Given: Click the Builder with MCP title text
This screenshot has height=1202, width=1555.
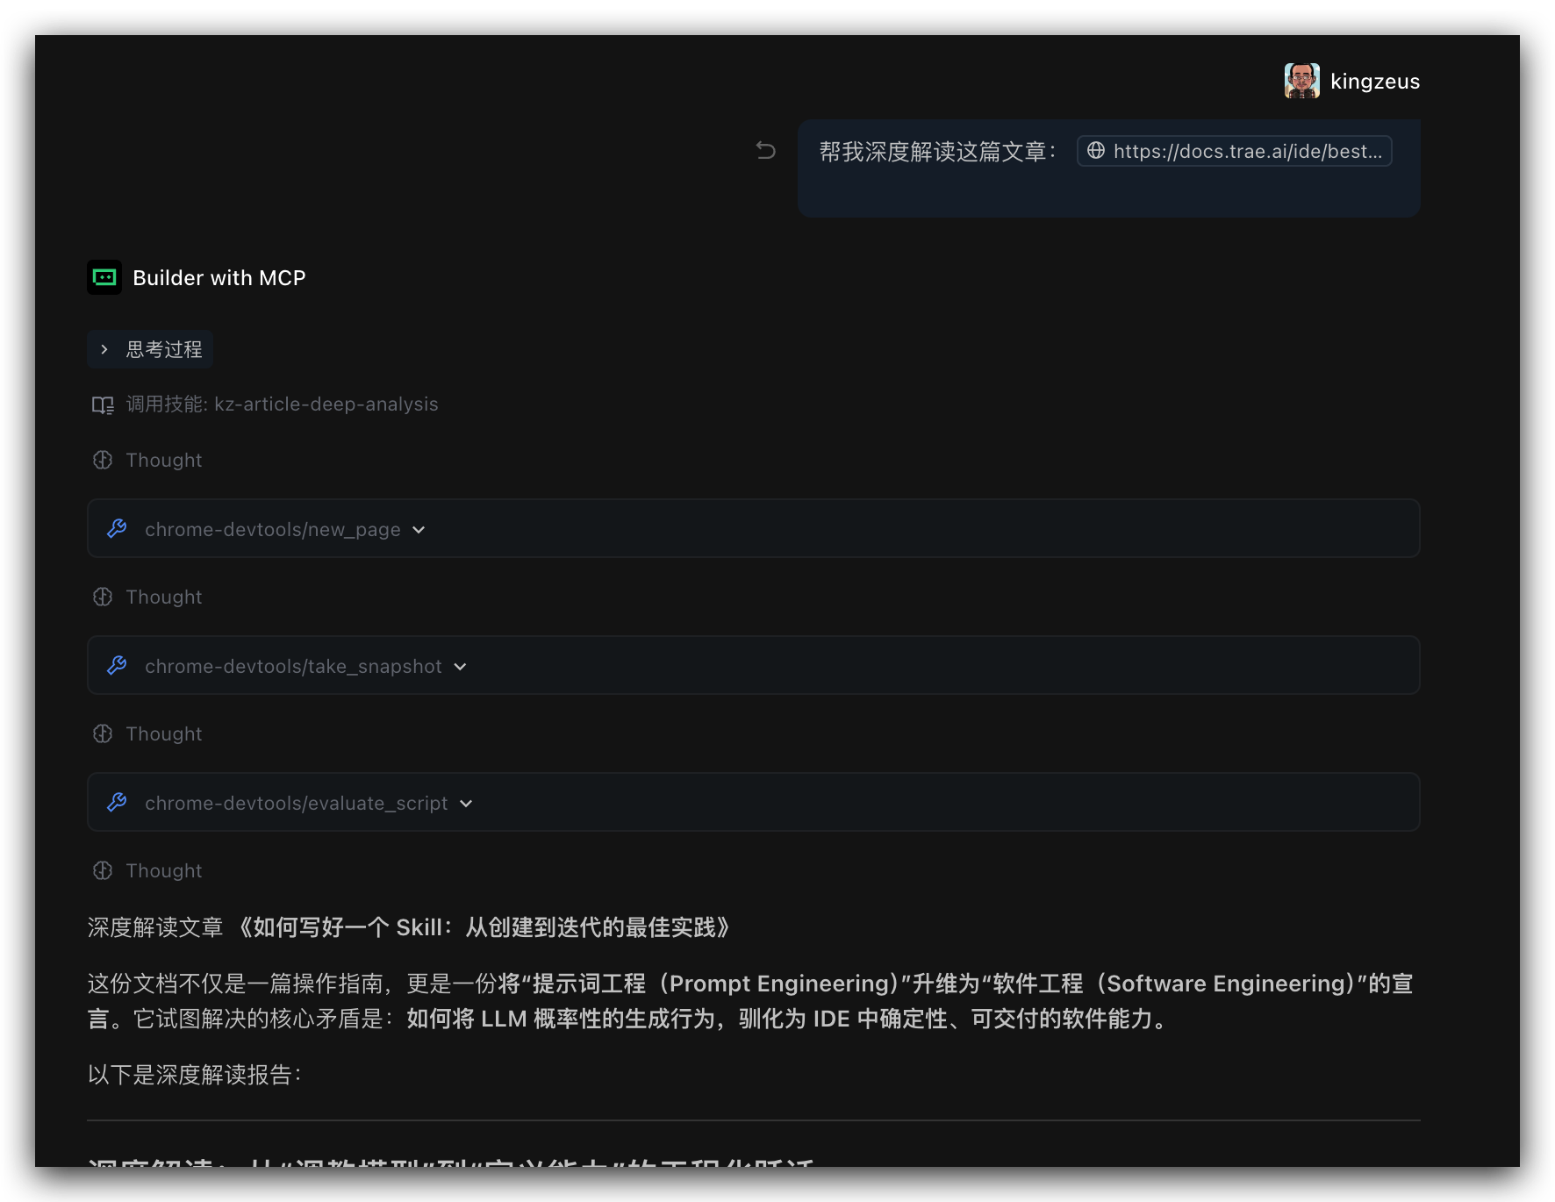Looking at the screenshot, I should [219, 278].
